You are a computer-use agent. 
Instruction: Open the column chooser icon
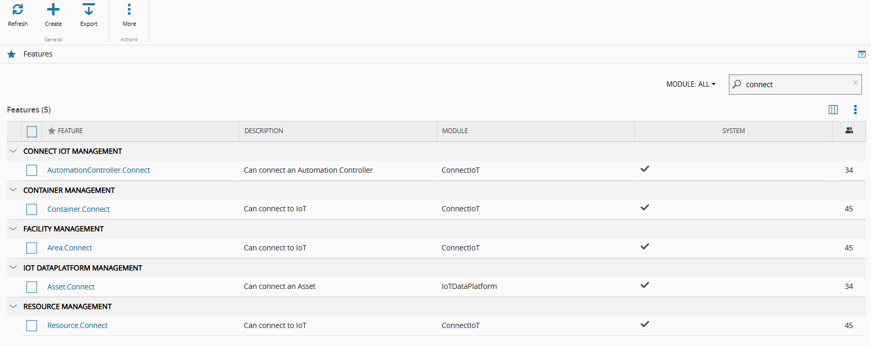pos(833,110)
